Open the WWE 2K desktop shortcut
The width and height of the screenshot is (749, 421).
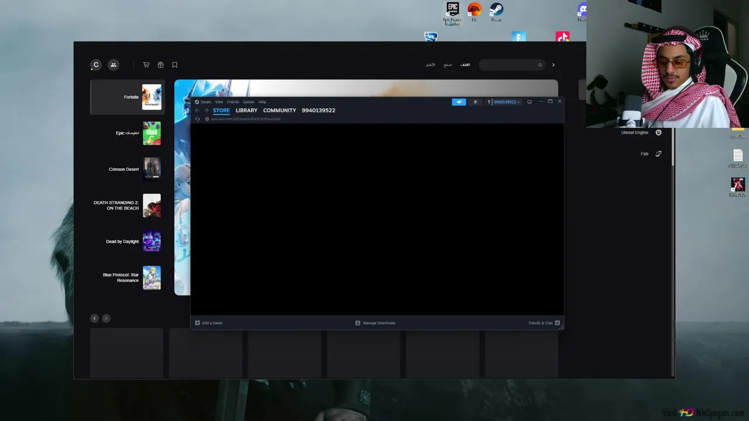click(x=738, y=187)
